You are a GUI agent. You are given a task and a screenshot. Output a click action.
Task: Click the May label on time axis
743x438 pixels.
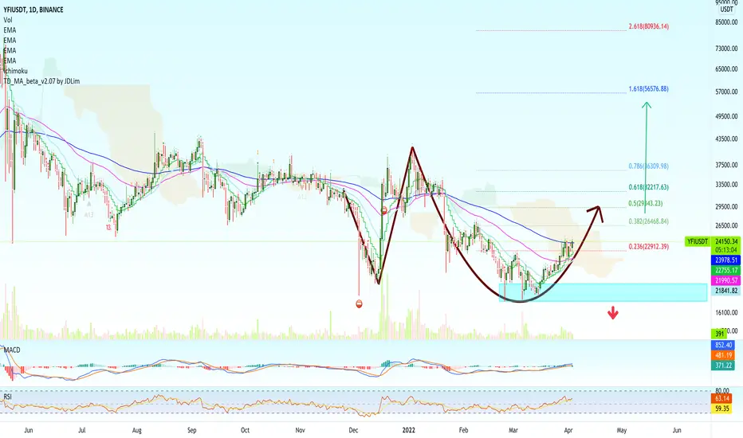(x=621, y=430)
